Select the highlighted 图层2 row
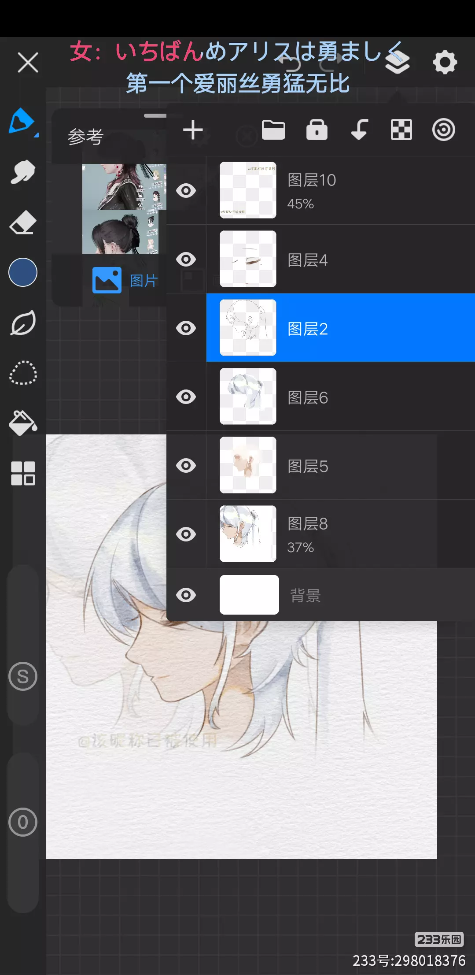Screen dimensions: 475x975 340,328
